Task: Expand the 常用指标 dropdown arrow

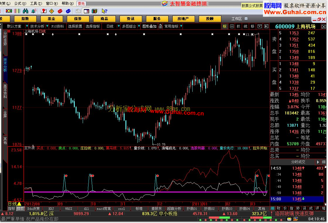Action: point(181,26)
